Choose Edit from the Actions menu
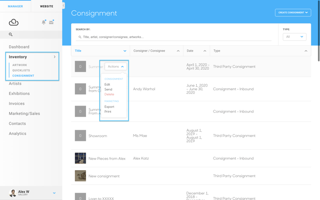The width and height of the screenshot is (320, 200). (107, 85)
